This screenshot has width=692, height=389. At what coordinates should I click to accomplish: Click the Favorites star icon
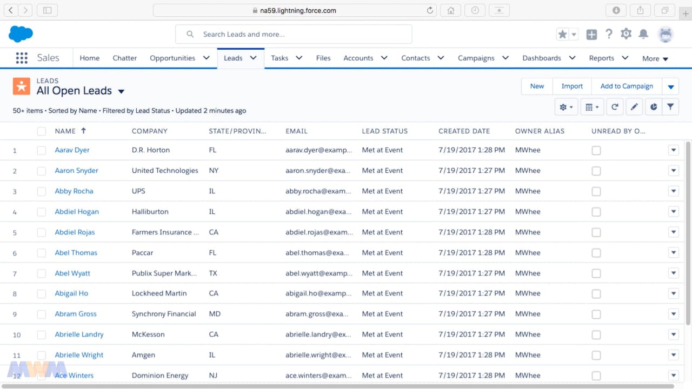click(562, 35)
